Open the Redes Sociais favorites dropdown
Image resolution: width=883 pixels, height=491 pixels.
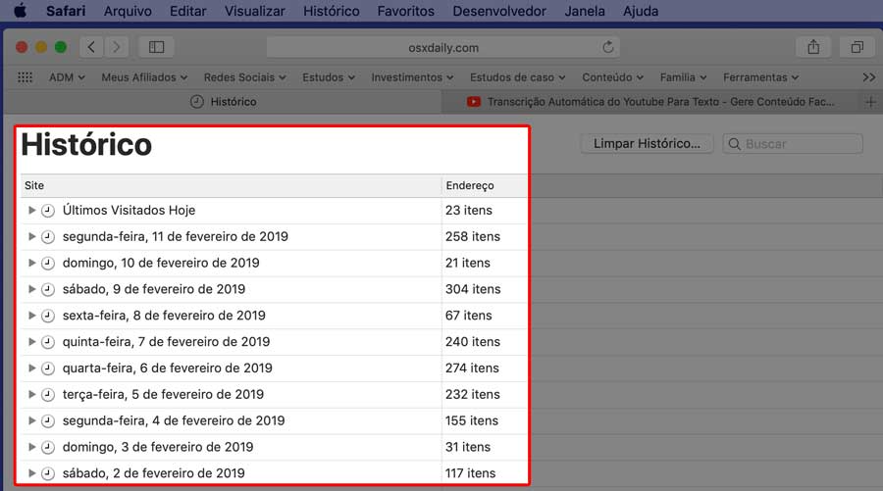[x=244, y=77]
